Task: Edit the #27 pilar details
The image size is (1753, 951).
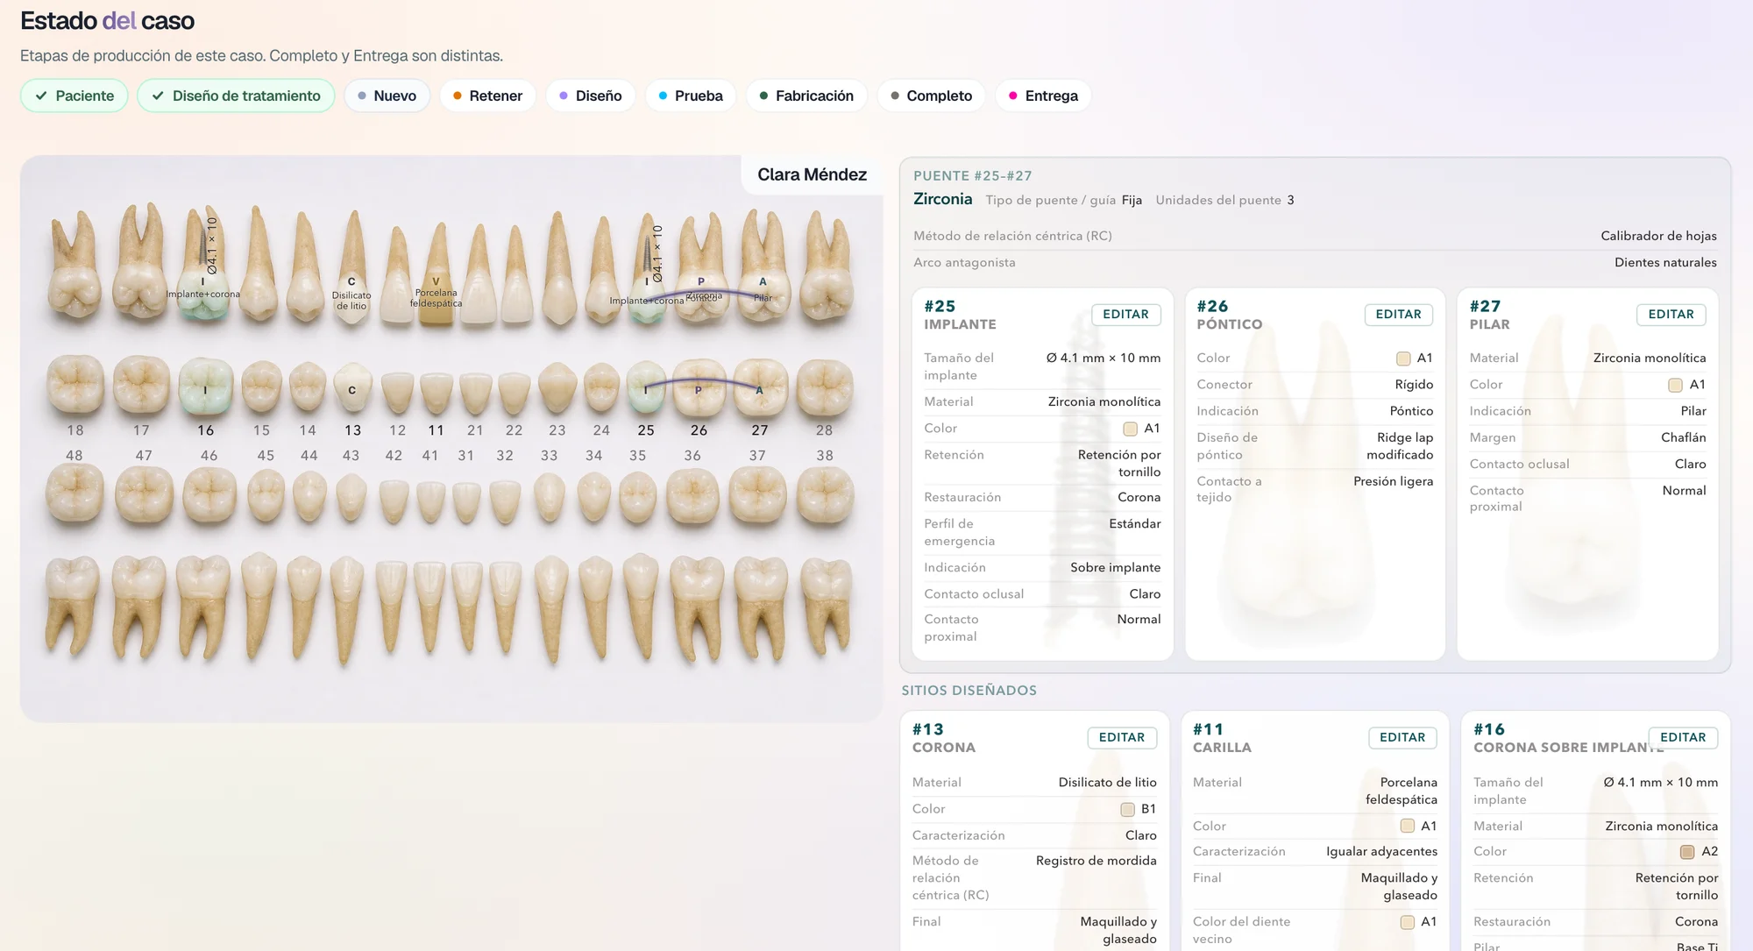Action: coord(1671,315)
